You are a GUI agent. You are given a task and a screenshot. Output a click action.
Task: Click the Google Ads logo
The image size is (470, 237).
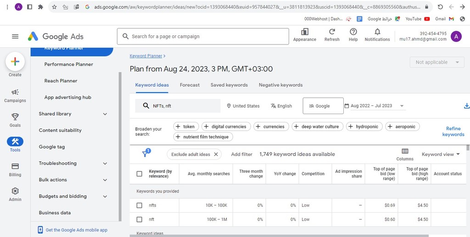[56, 37]
